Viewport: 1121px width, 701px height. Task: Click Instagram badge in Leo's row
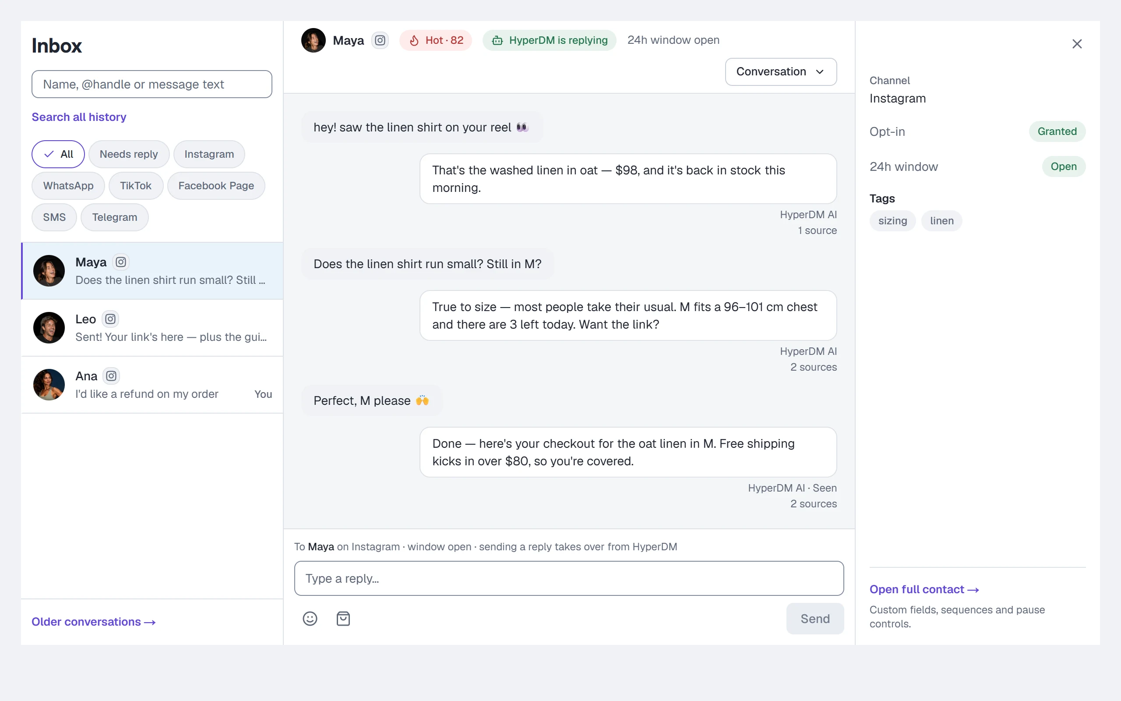110,319
